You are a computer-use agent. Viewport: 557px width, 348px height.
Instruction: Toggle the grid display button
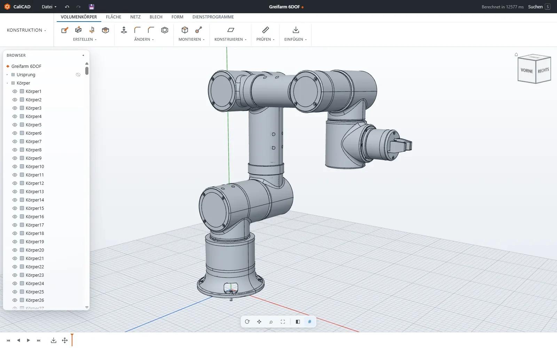click(309, 322)
